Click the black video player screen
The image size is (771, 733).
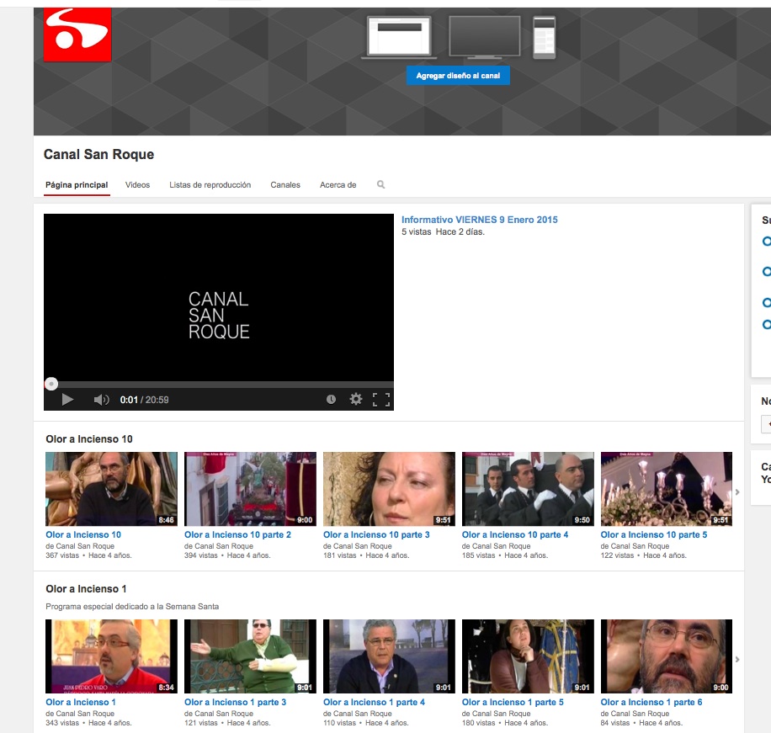219,297
